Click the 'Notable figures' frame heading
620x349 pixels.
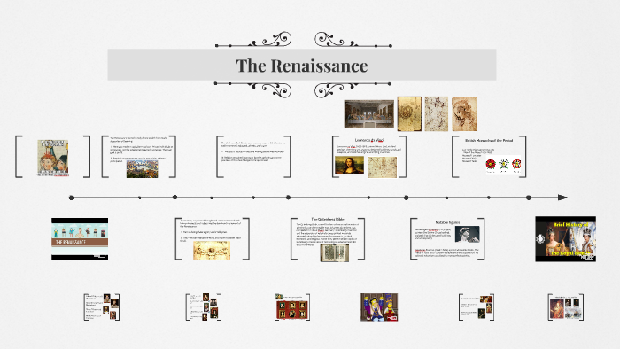(x=447, y=222)
